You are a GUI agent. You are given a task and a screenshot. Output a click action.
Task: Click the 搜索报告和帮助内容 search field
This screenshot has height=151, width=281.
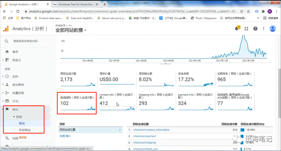point(25,41)
